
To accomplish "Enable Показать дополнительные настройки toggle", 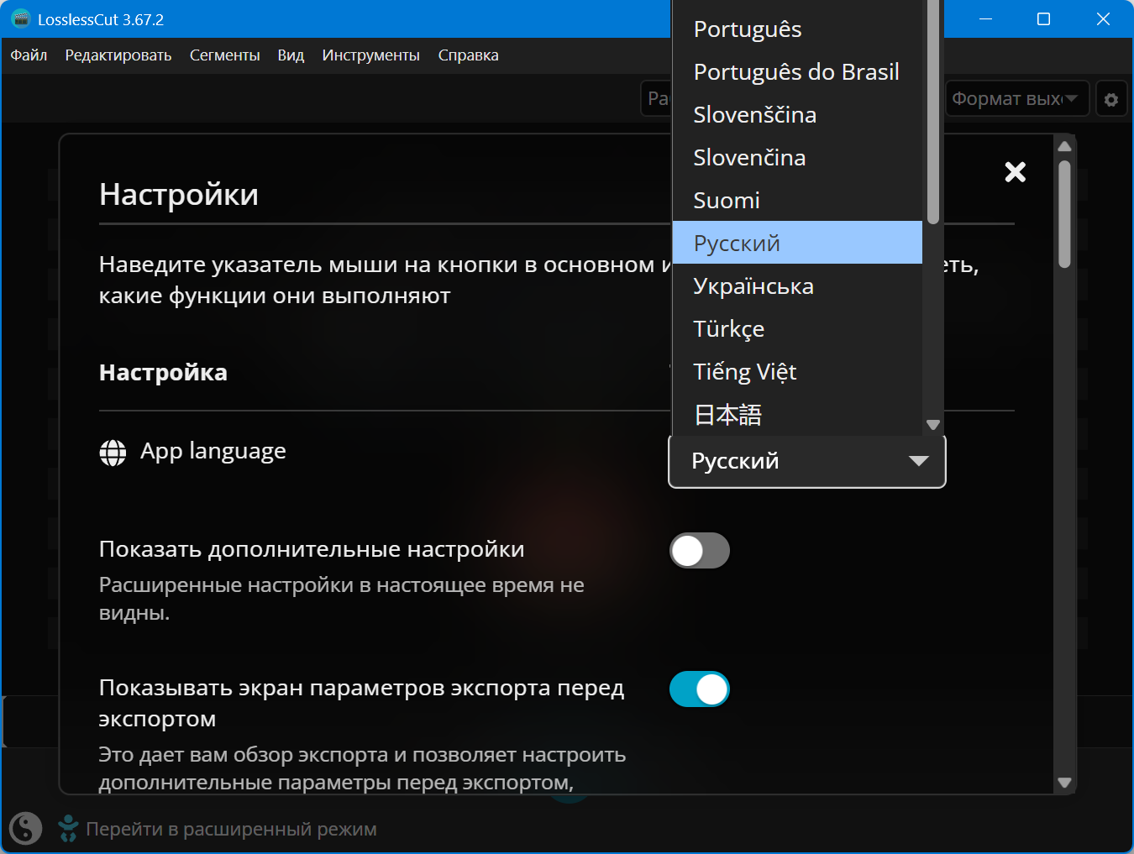I will click(x=699, y=551).
